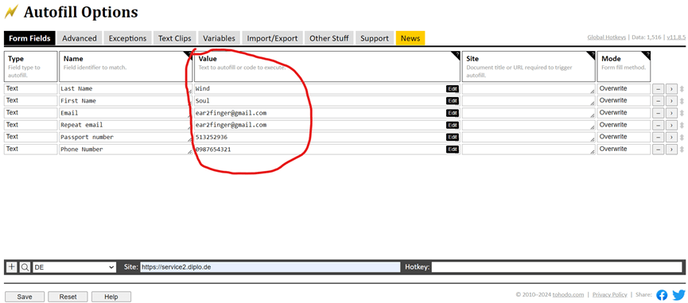Click the Reset button
This screenshot has width=688, height=303.
(x=68, y=297)
